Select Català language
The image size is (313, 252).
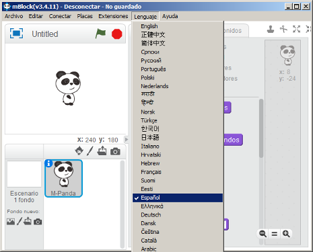[x=178, y=241]
